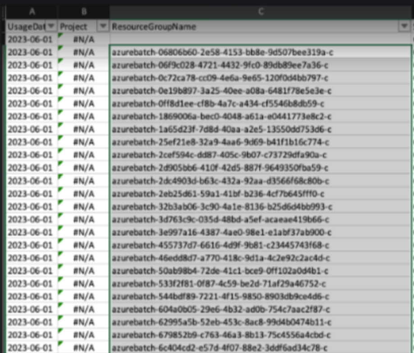The image size is (414, 353).
Task: Select cell azurebatch-1869006a-bec0-4048
Action: coord(261,116)
